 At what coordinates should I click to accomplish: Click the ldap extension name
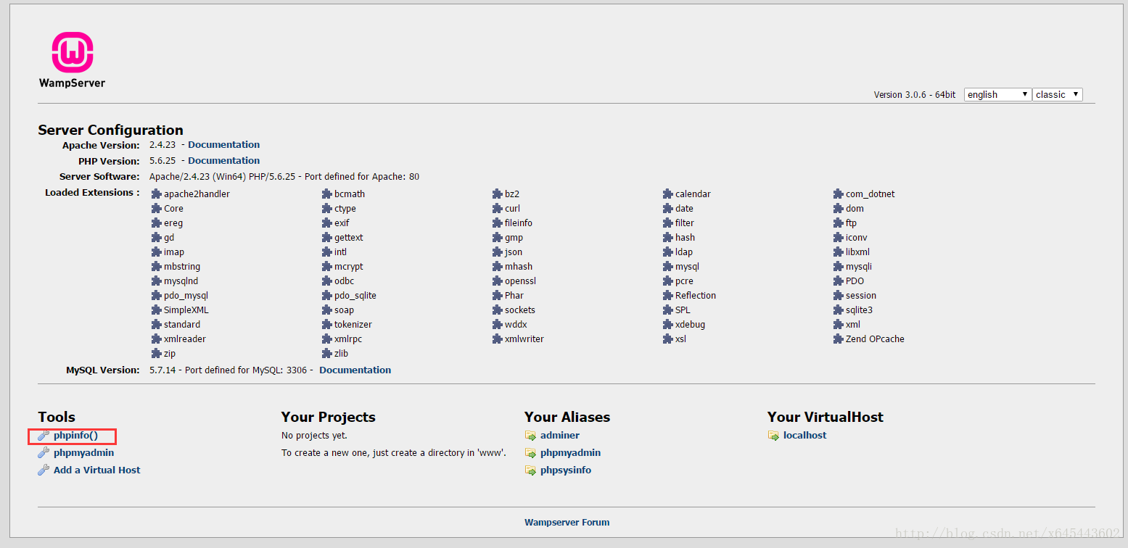[684, 252]
